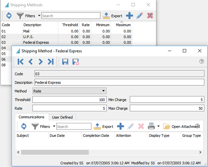Open the Method dropdown showing Rate

pos(104,91)
